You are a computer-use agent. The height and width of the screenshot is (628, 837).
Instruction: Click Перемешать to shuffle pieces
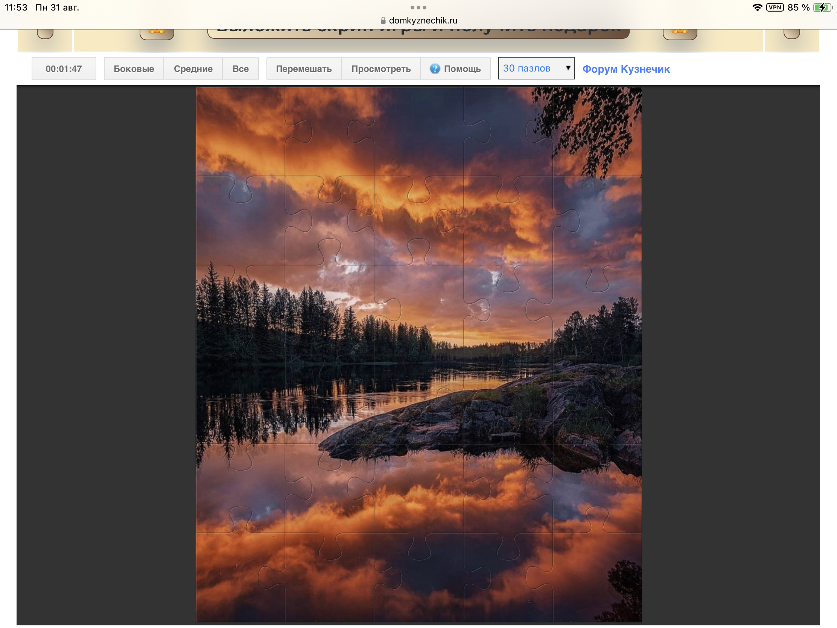(304, 69)
